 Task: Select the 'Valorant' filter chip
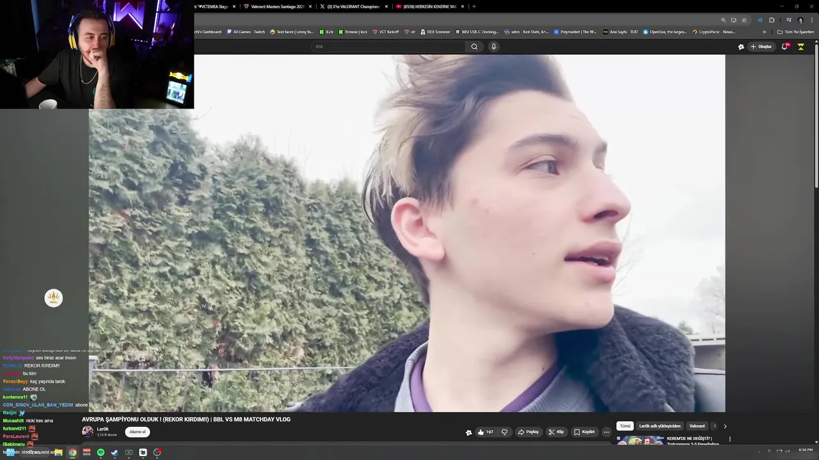[x=697, y=426]
